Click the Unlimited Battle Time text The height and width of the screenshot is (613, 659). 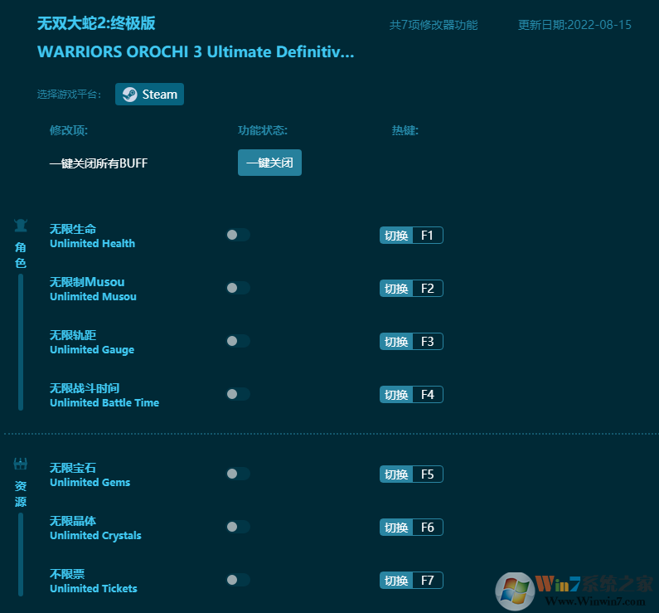pos(104,402)
